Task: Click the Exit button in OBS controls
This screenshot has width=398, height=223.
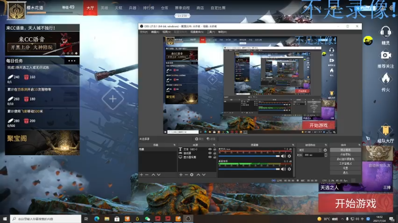Action: [x=345, y=172]
